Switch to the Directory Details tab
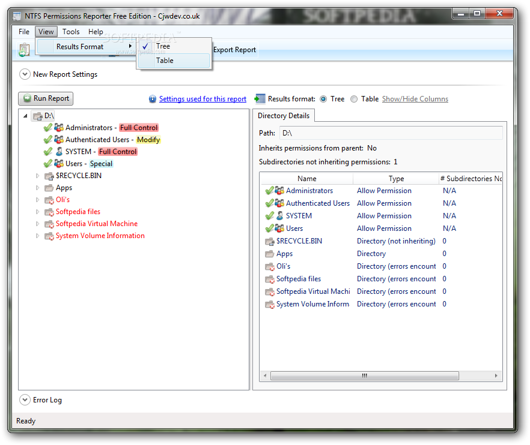The width and height of the screenshot is (530, 445). 284,116
